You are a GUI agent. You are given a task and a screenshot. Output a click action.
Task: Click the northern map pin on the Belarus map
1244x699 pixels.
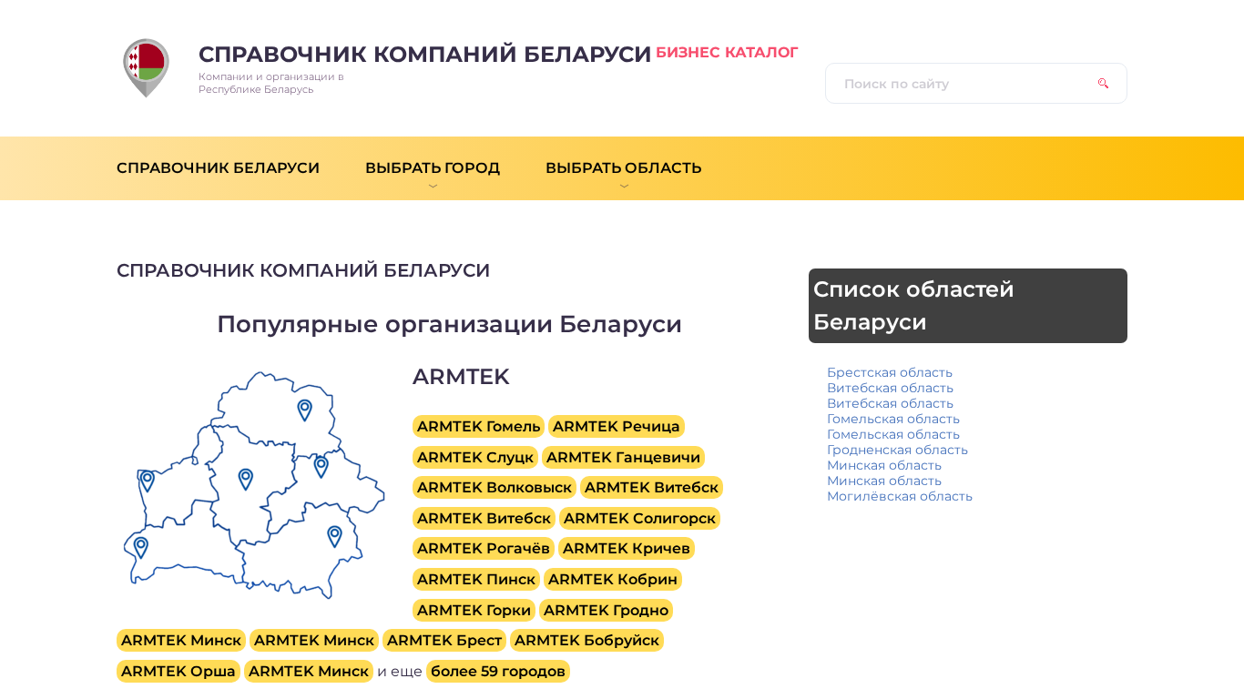point(304,410)
